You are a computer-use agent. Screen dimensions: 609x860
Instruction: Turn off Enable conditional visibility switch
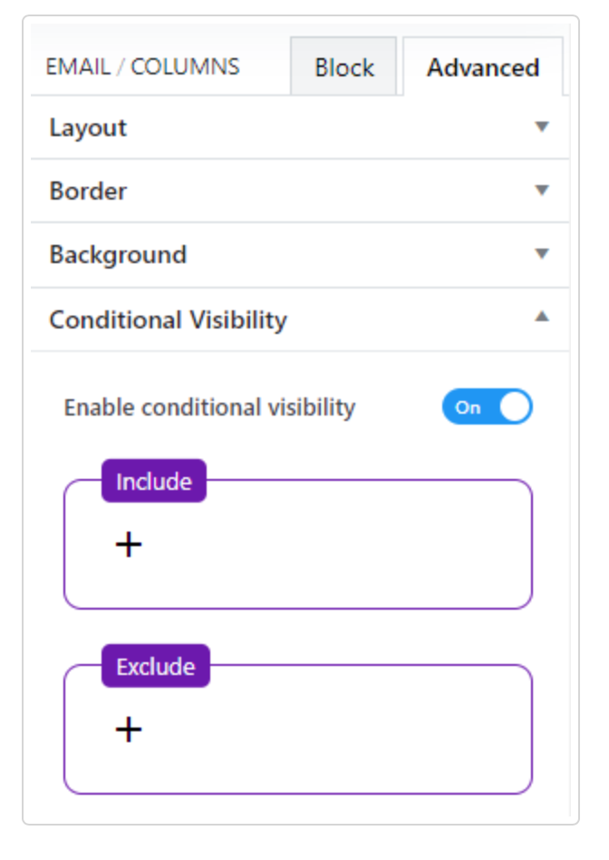[487, 407]
